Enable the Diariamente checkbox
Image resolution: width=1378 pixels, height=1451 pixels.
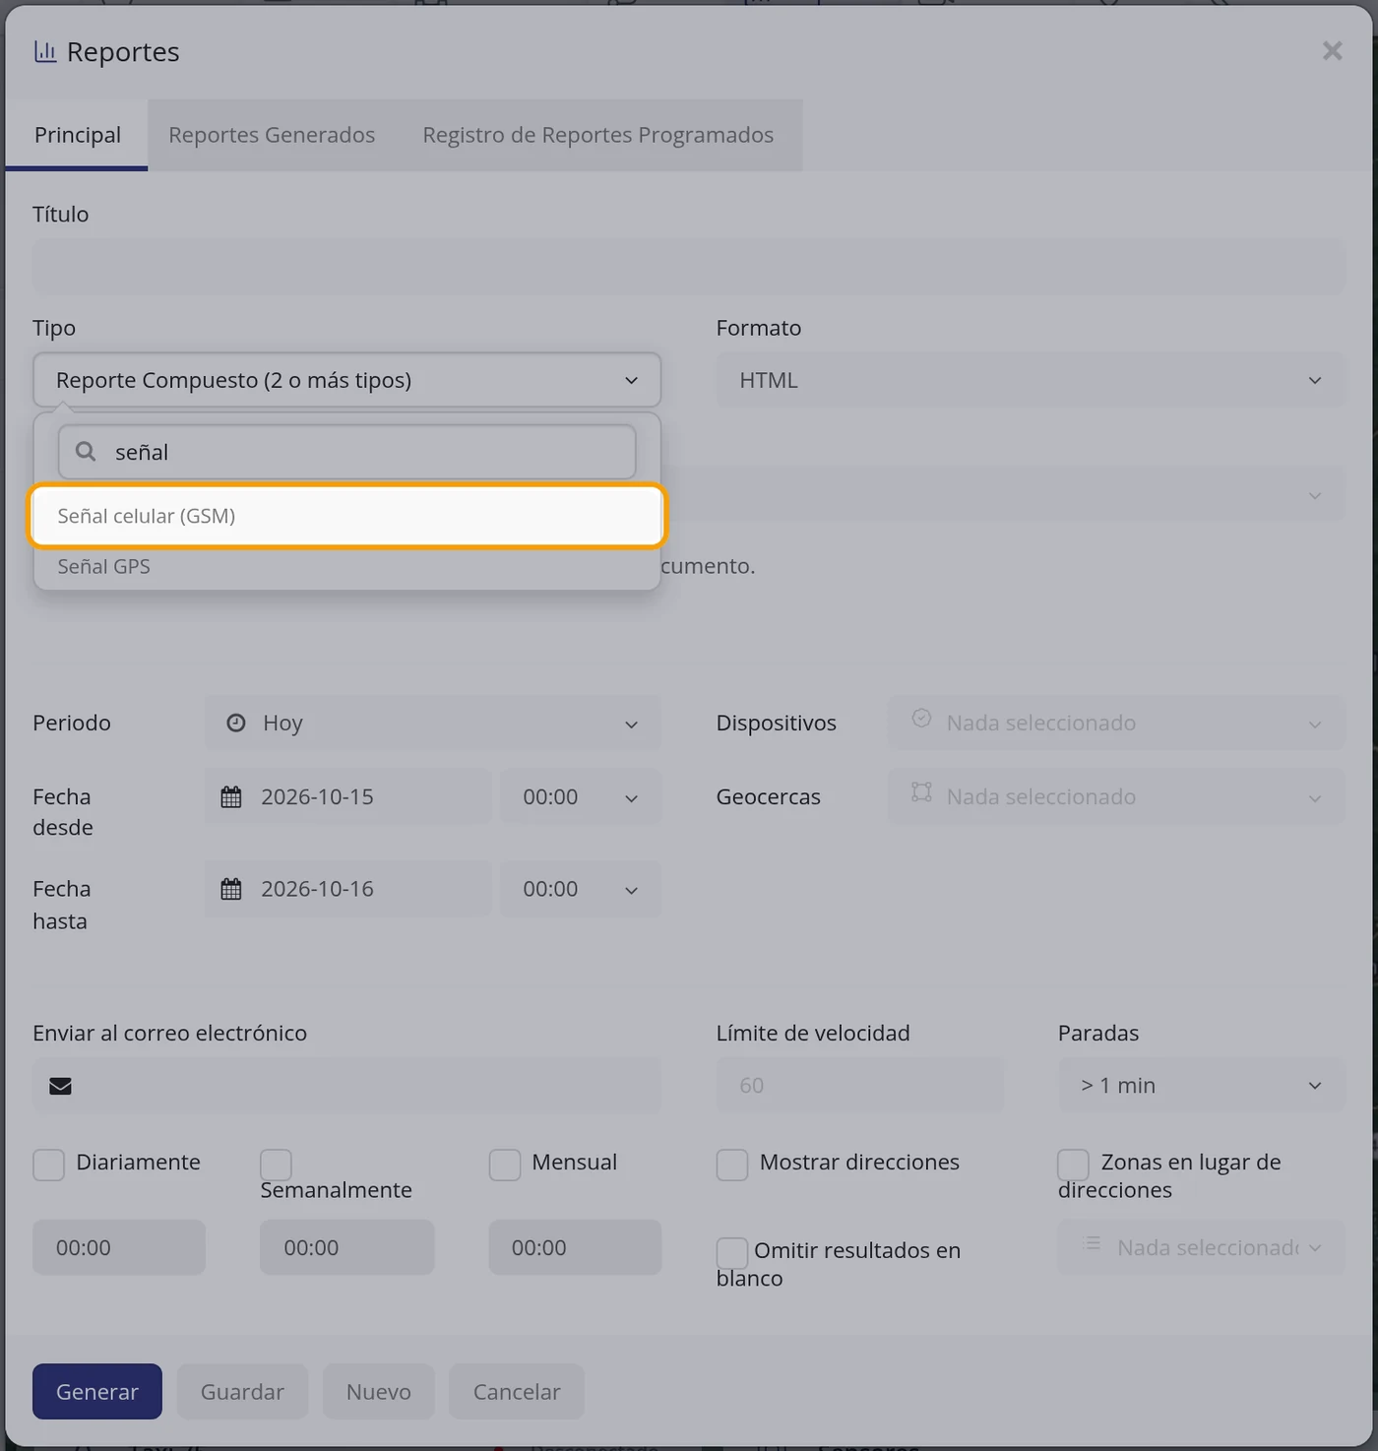(48, 1165)
